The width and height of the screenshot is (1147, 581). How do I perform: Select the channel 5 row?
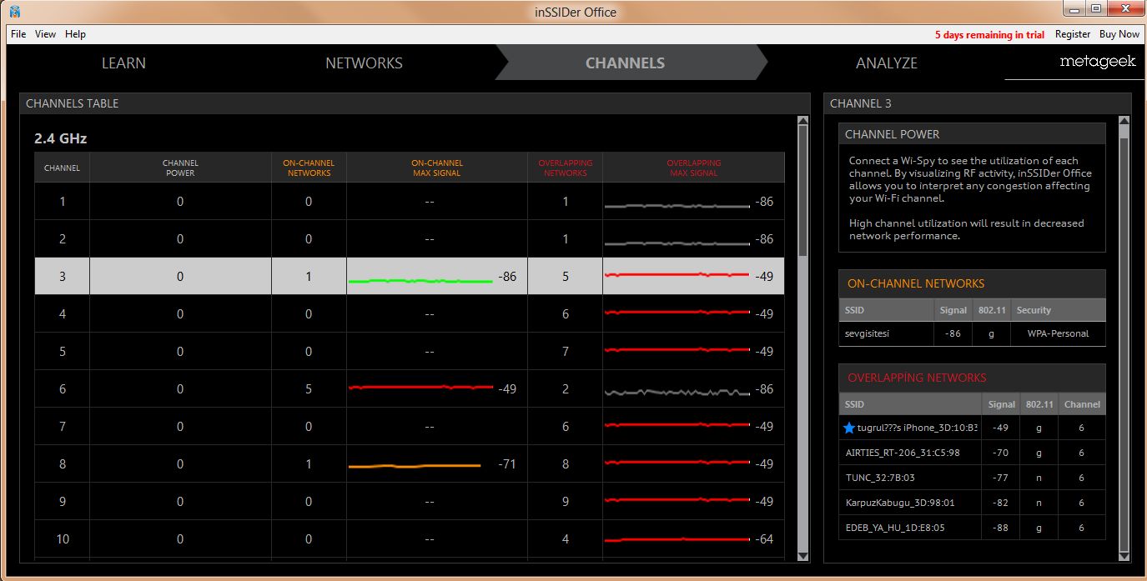point(410,351)
